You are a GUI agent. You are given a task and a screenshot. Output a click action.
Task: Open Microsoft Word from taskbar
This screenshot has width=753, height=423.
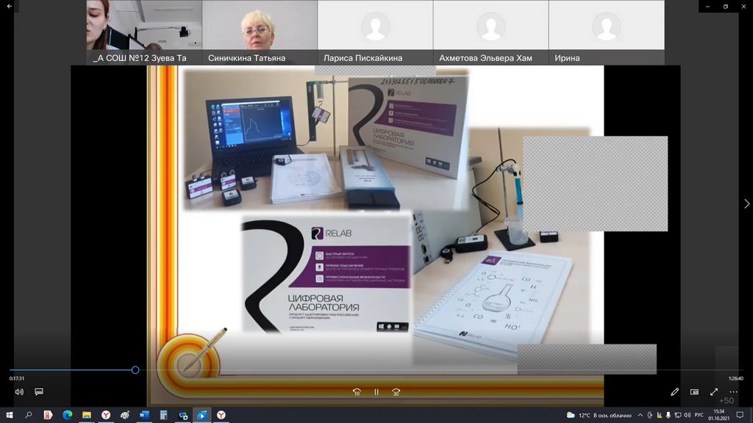pyautogui.click(x=144, y=415)
